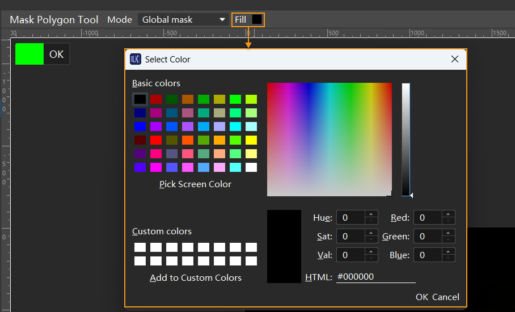The width and height of the screenshot is (515, 312).
Task: Increase the Sat value with up arrow
Action: point(372,233)
